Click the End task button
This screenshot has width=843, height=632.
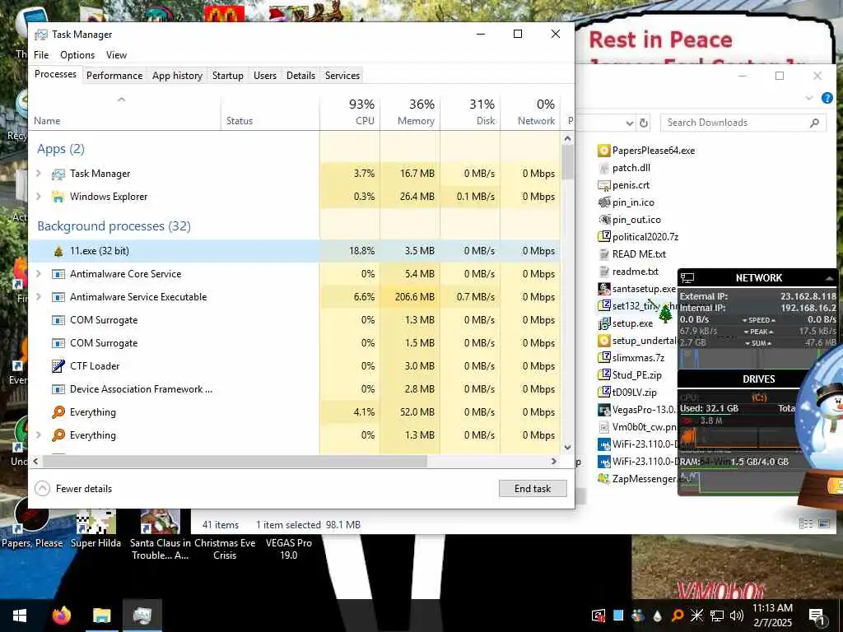(x=533, y=489)
